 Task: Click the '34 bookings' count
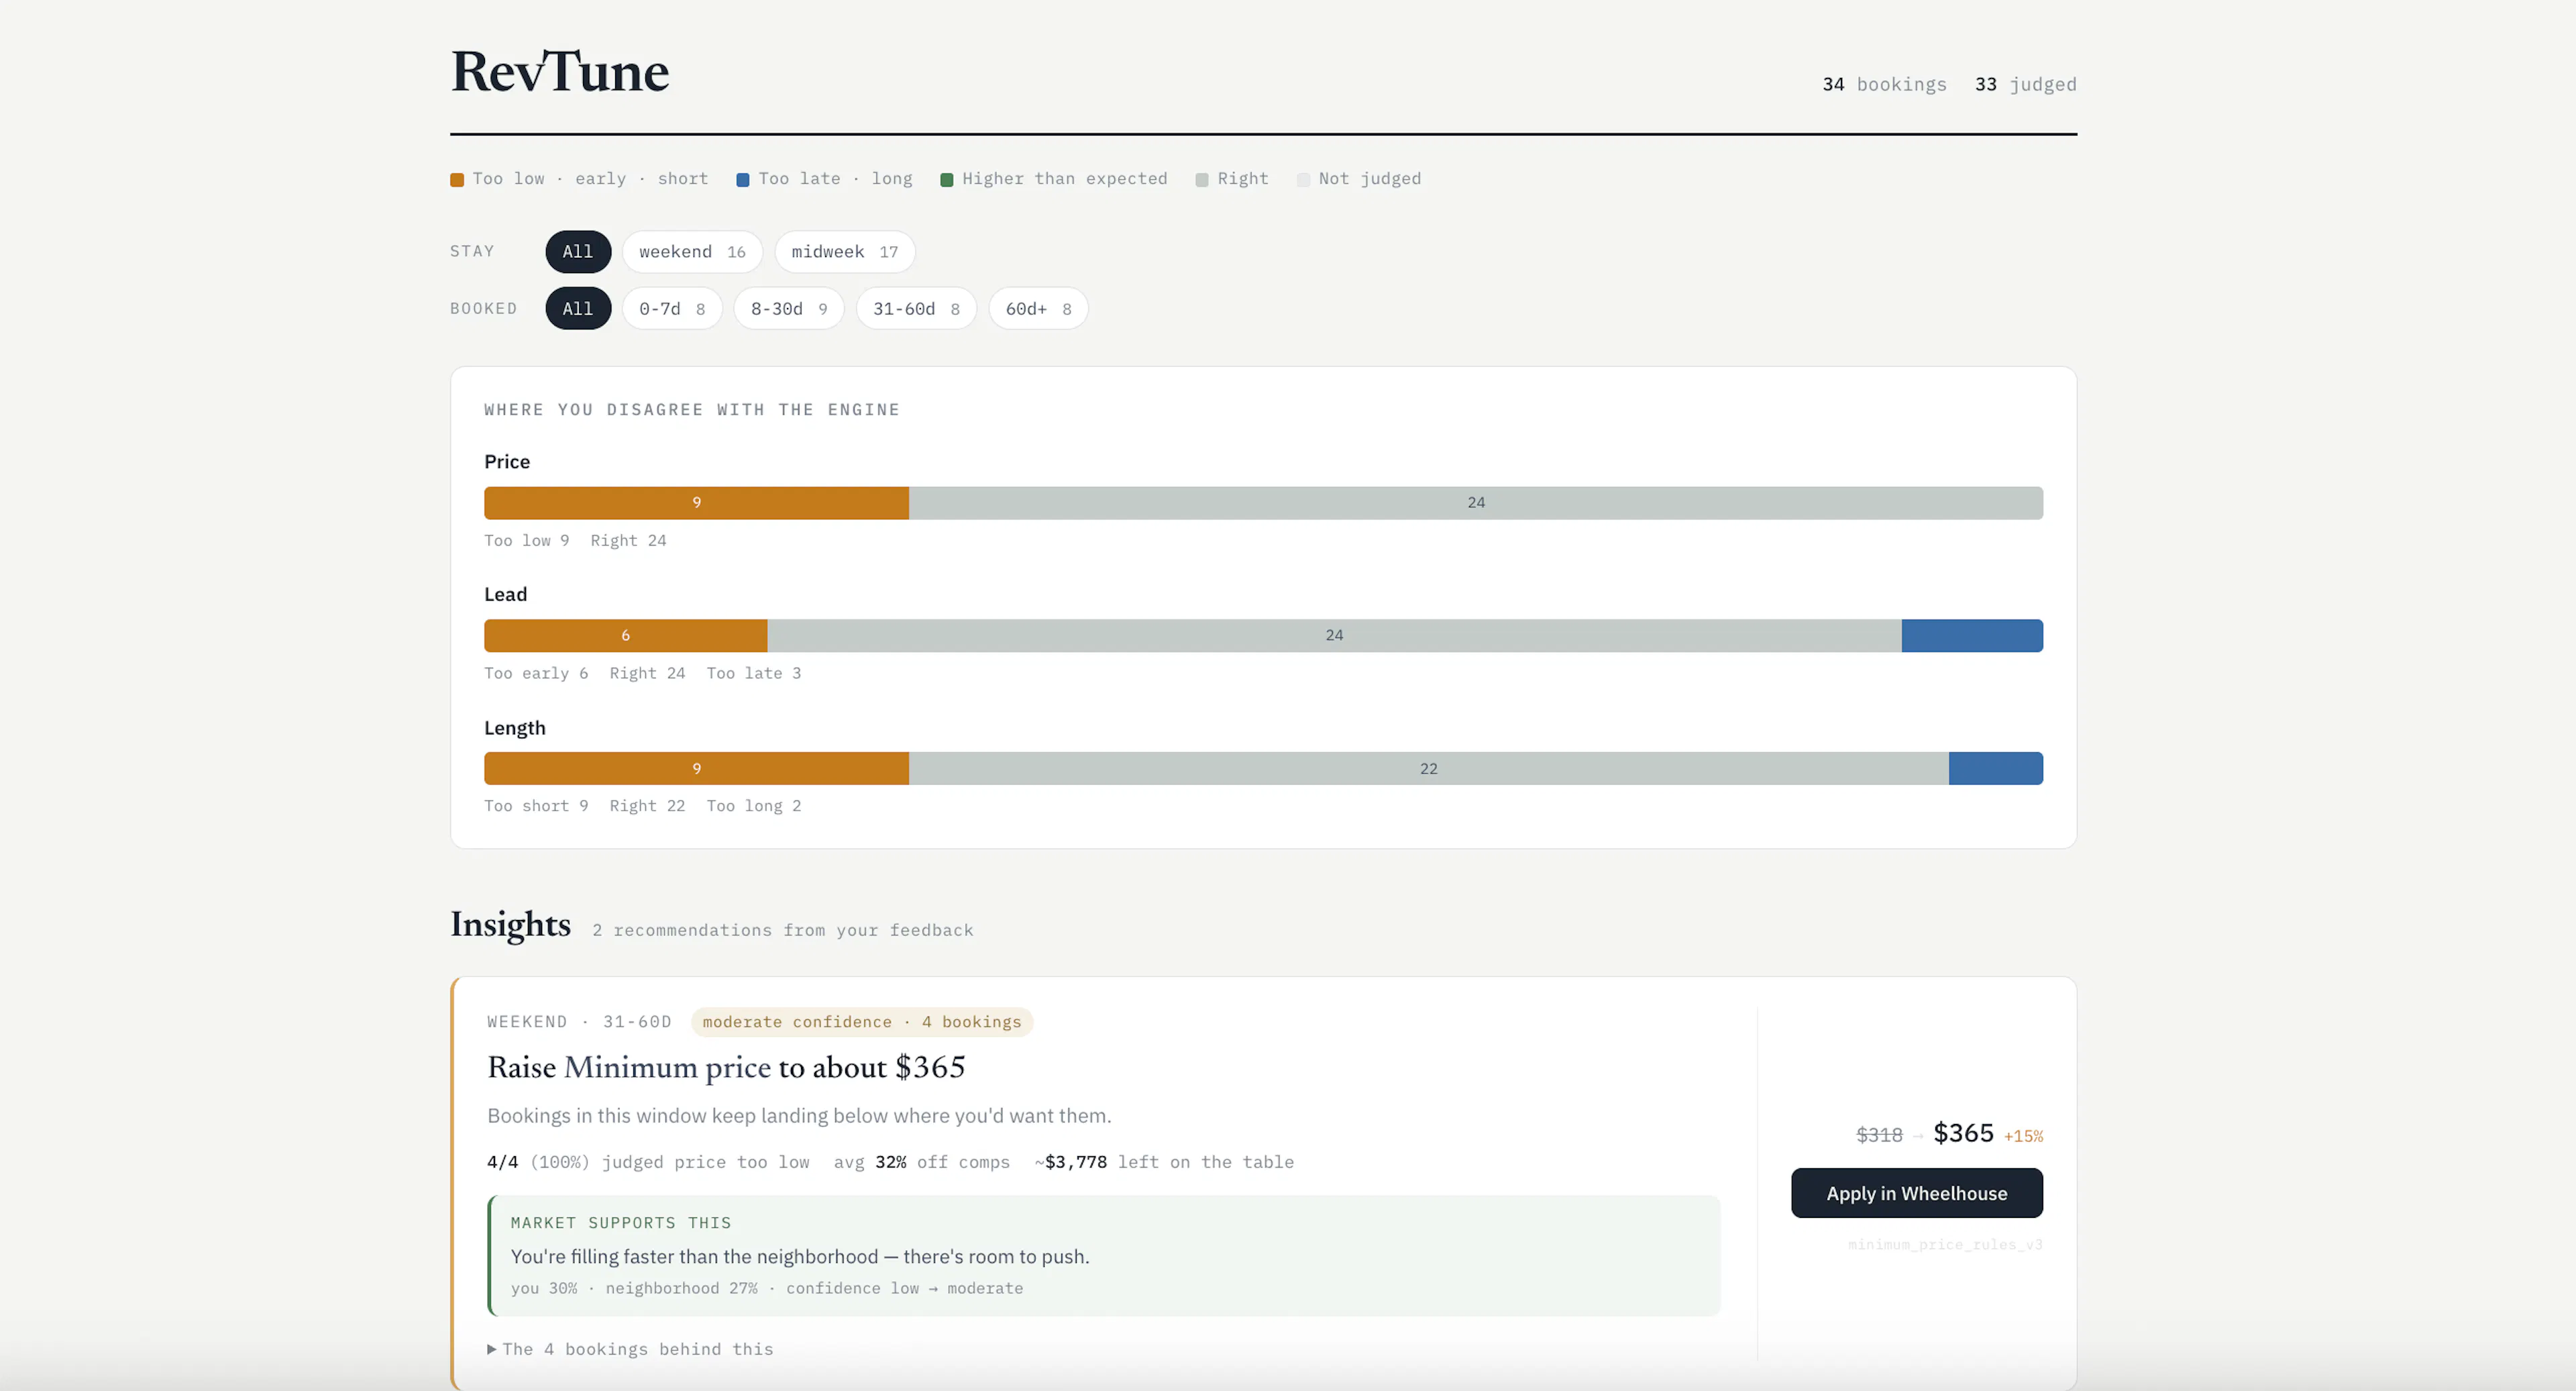click(1884, 84)
